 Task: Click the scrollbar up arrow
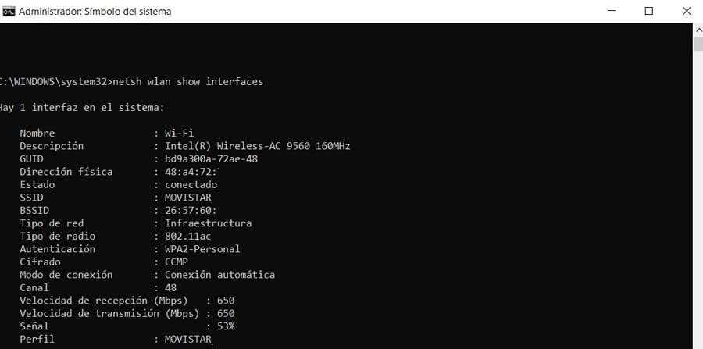click(698, 30)
